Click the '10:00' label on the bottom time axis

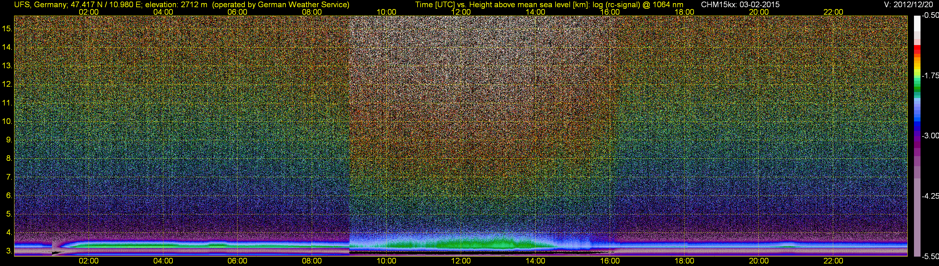(x=386, y=261)
